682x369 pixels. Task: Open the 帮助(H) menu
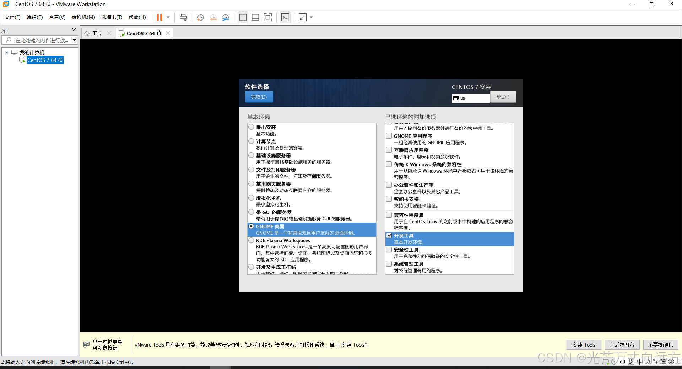click(137, 17)
